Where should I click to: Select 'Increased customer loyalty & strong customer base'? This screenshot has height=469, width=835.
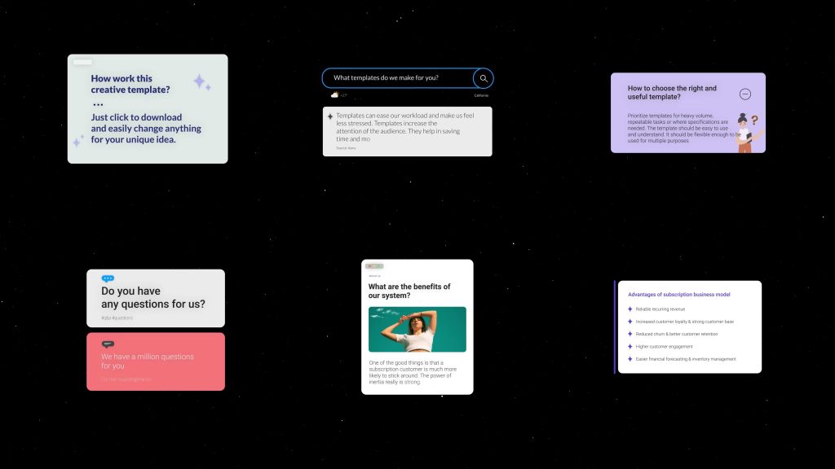pyautogui.click(x=684, y=322)
